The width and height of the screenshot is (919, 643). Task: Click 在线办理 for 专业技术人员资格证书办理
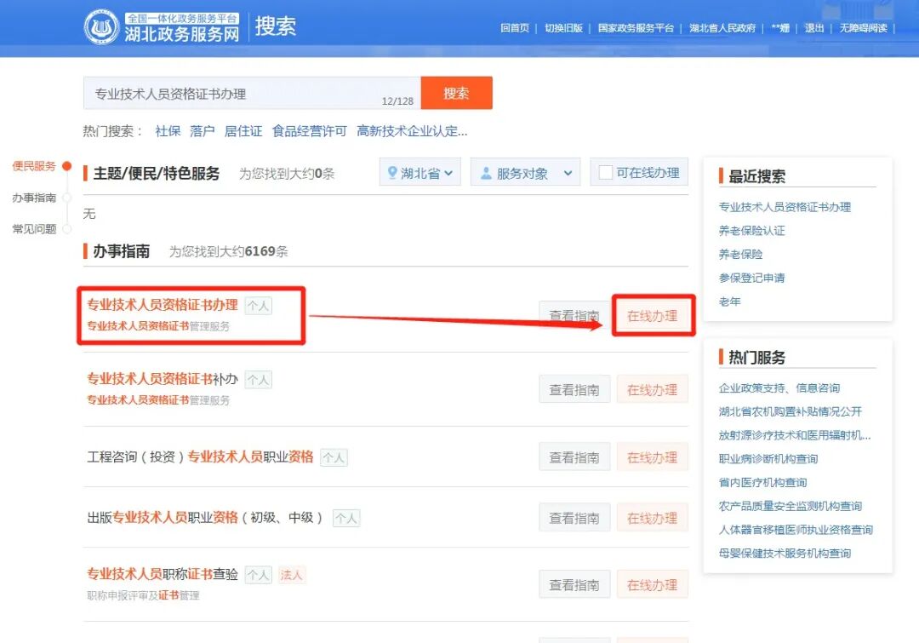coord(653,316)
